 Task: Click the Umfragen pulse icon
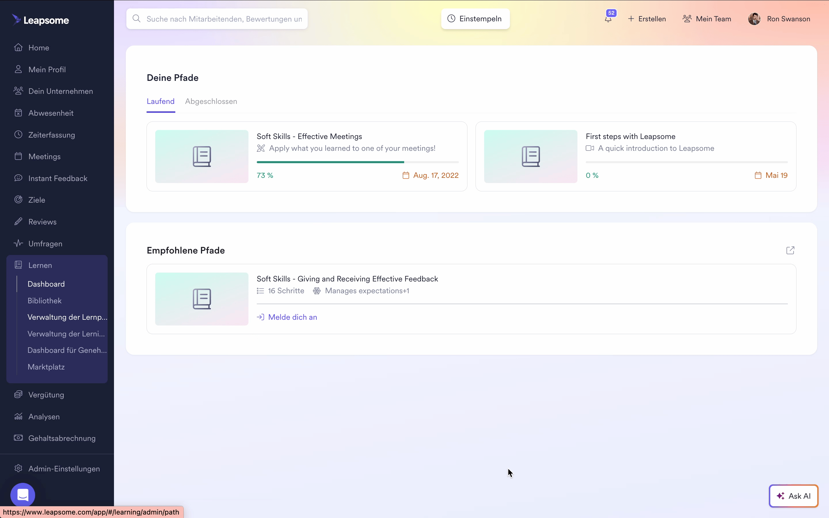(18, 243)
